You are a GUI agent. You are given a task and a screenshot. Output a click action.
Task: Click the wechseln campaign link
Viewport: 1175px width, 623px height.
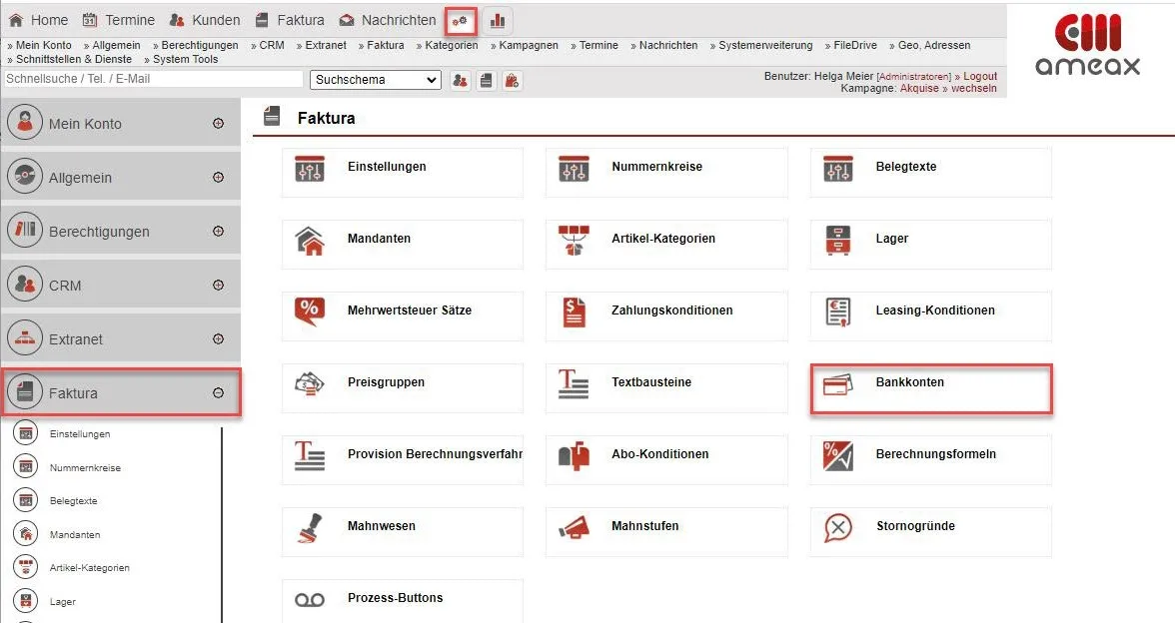tap(973, 89)
